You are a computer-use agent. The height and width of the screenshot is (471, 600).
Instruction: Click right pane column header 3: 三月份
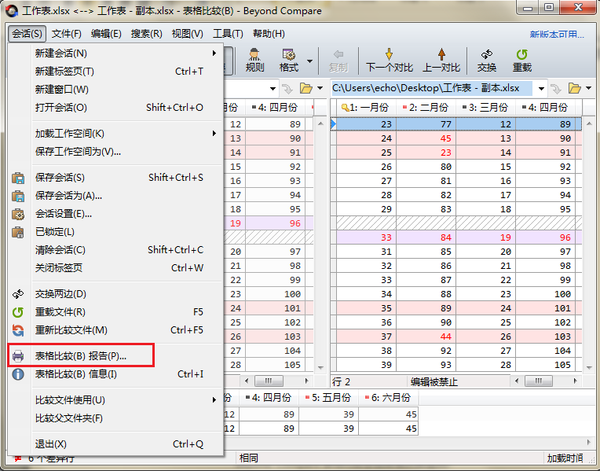click(x=485, y=108)
